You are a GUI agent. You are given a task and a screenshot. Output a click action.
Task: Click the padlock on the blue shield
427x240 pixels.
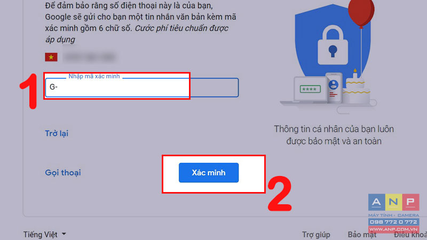click(333, 46)
